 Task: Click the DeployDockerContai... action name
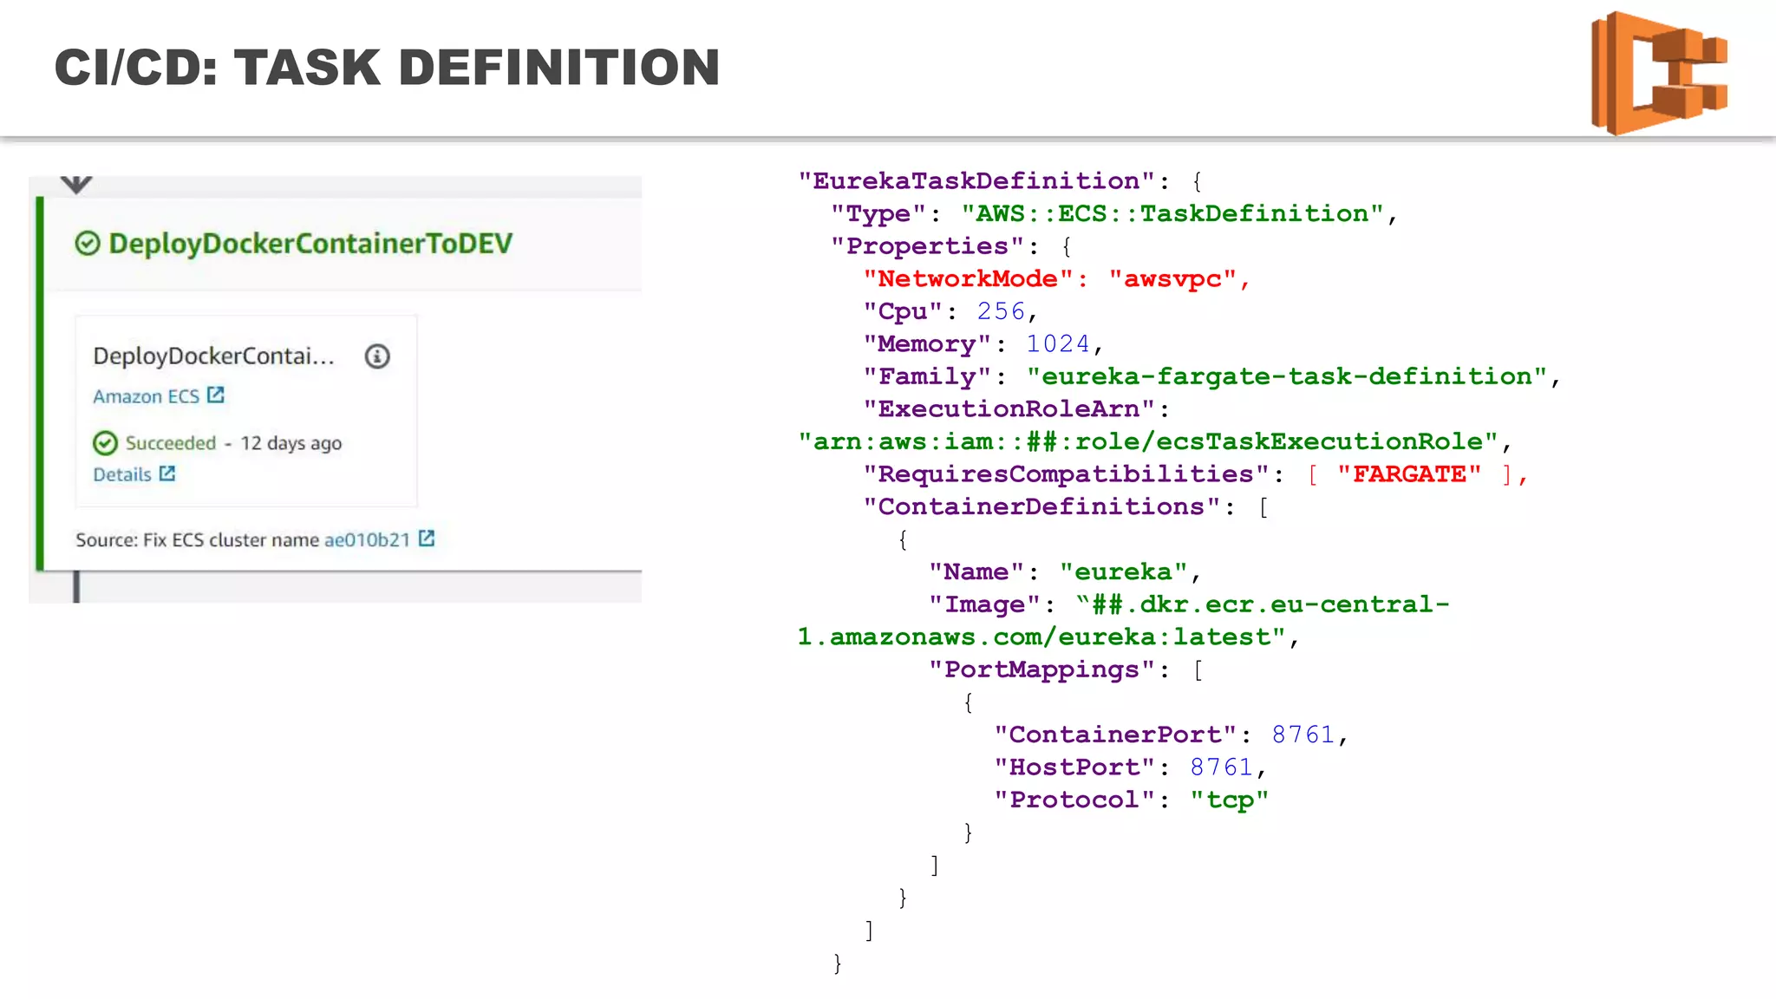coord(213,356)
